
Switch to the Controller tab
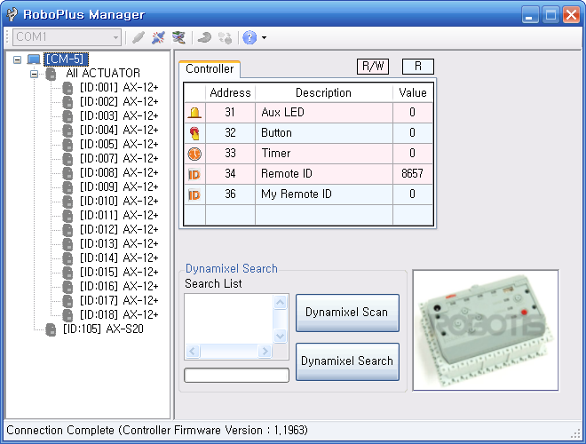[210, 68]
